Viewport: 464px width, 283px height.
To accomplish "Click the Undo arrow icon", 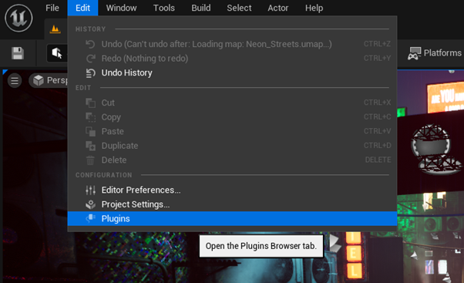I will [x=90, y=44].
